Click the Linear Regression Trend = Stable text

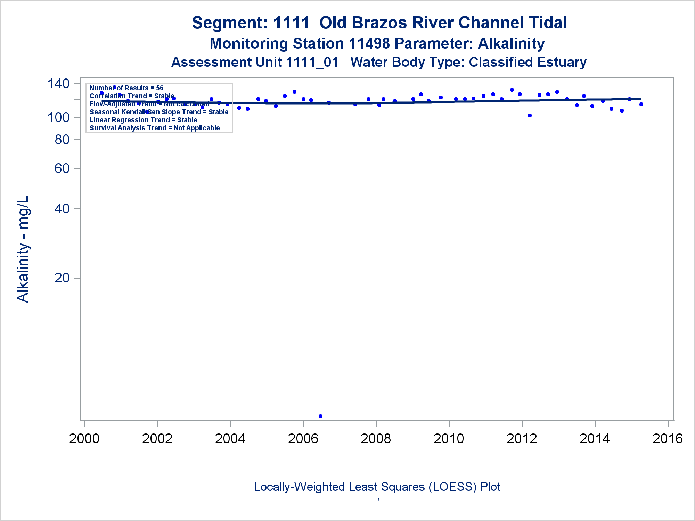tap(143, 120)
